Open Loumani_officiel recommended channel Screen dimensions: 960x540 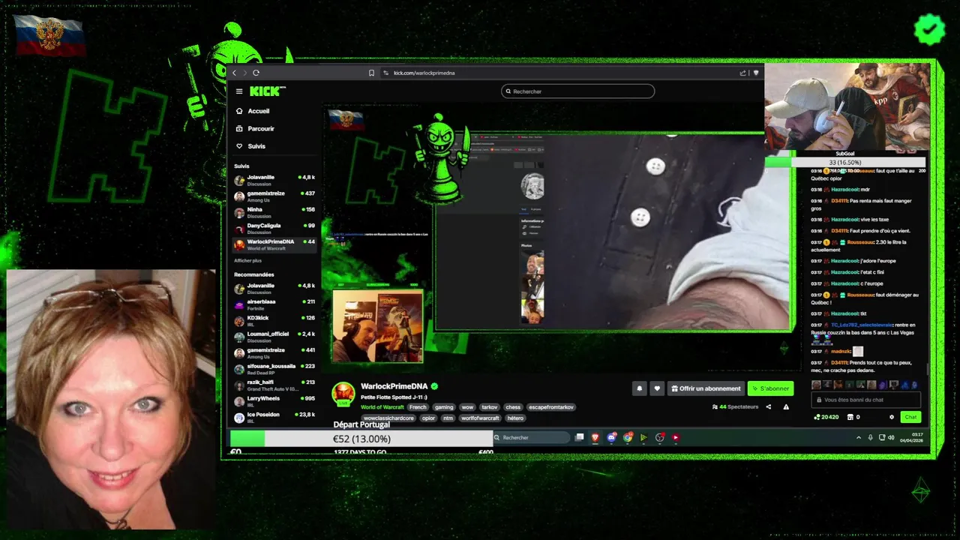tap(274, 337)
